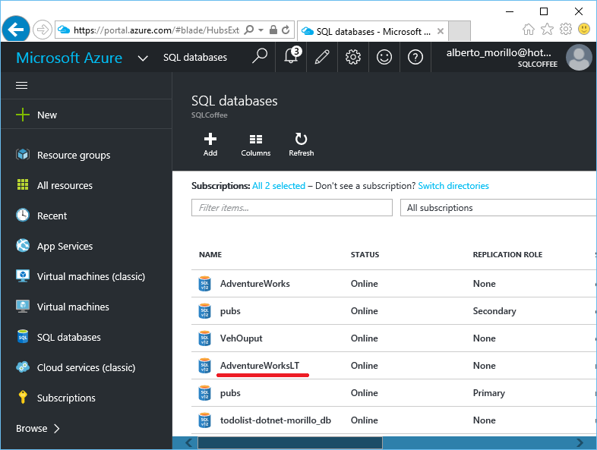Click the Switch directories link
Image resolution: width=597 pixels, height=450 pixels.
[x=453, y=186]
